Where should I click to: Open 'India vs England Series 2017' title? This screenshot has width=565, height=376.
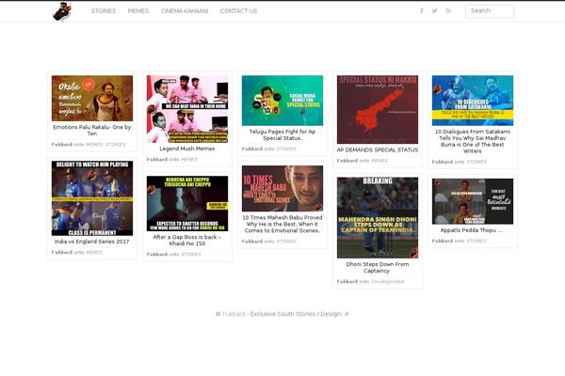click(x=92, y=242)
